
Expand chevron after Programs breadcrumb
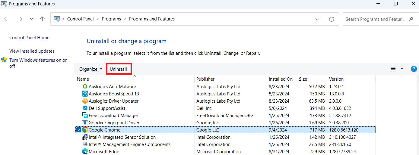(125, 19)
